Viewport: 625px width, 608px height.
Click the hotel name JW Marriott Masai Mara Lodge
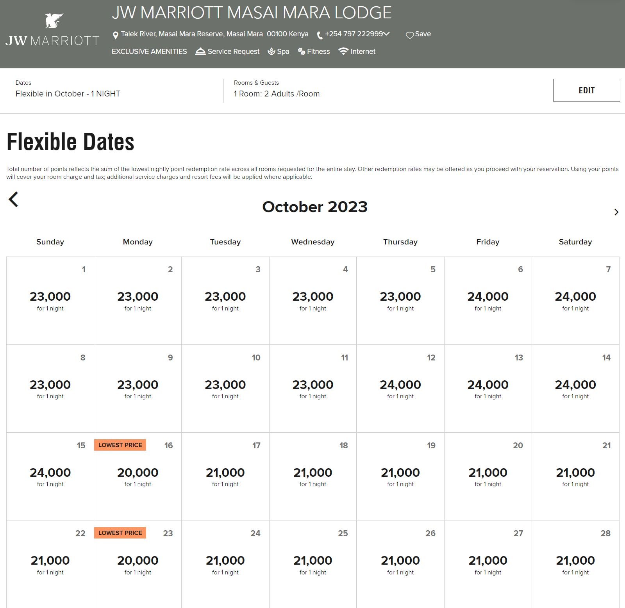click(252, 12)
